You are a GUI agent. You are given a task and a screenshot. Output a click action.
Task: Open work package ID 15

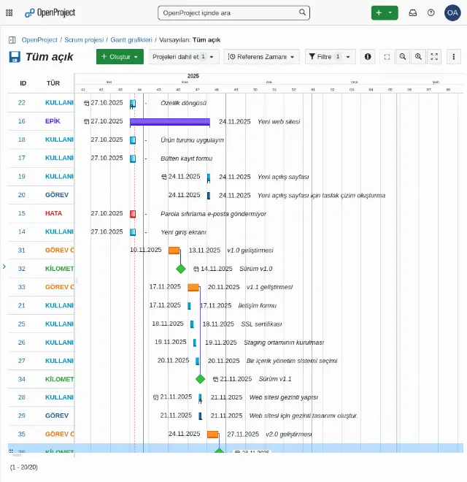click(x=21, y=213)
